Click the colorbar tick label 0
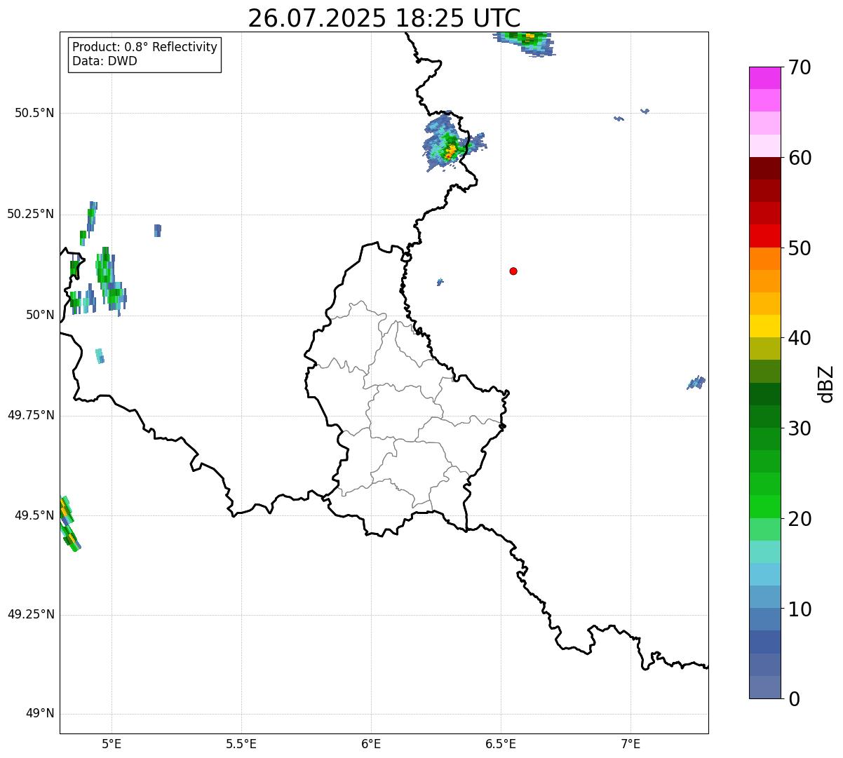This screenshot has width=843, height=758. coord(794,699)
